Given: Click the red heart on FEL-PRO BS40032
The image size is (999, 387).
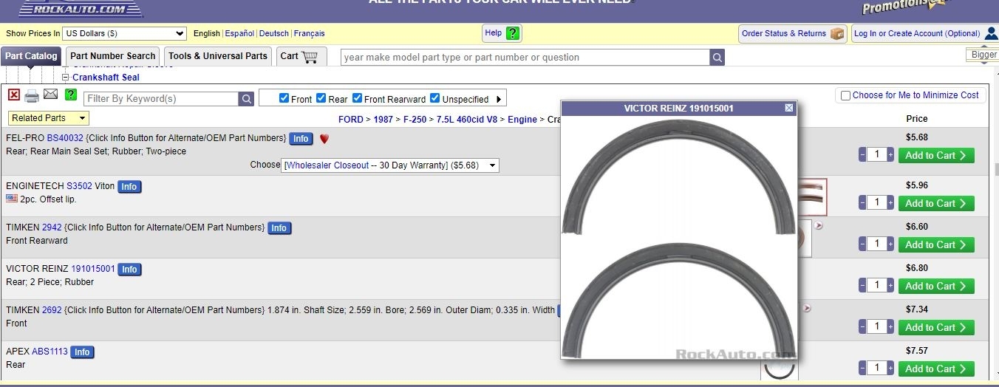Looking at the screenshot, I should tap(324, 139).
